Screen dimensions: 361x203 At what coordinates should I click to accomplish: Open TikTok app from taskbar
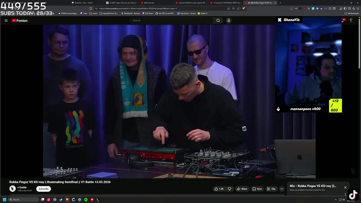(49, 200)
